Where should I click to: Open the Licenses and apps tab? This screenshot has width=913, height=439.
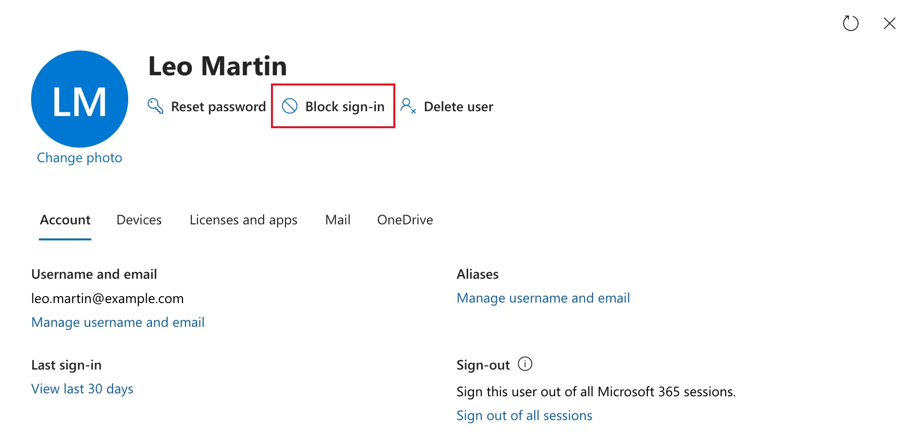243,220
